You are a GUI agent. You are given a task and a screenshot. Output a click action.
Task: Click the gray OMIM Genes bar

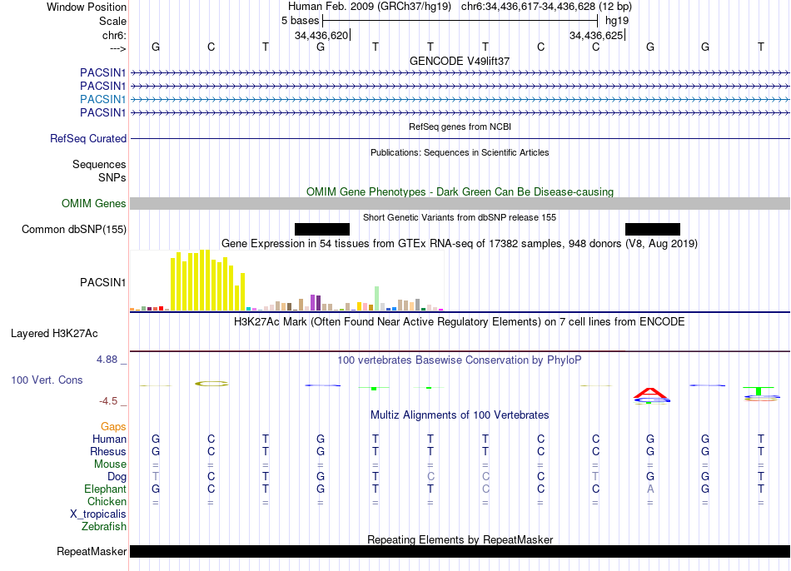click(460, 203)
